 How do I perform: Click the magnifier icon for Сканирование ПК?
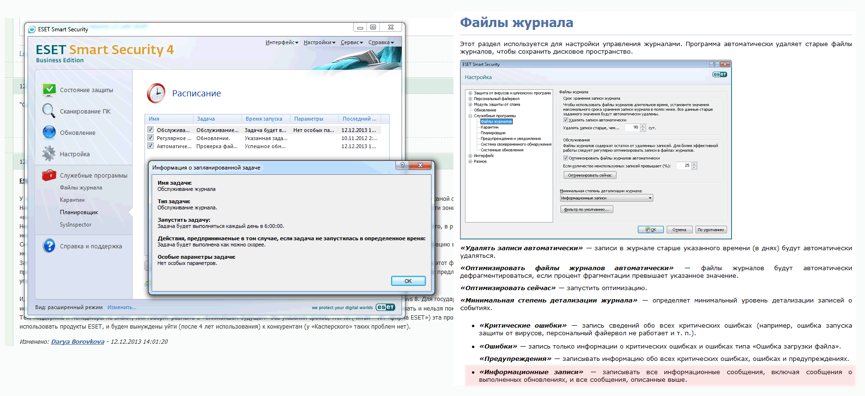(x=49, y=111)
